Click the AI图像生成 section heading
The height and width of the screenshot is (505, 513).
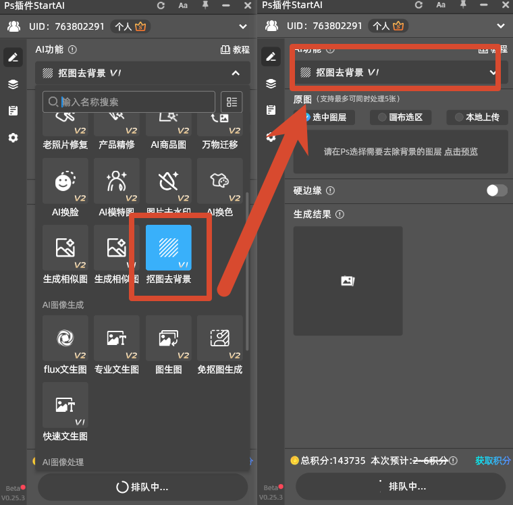coord(63,305)
